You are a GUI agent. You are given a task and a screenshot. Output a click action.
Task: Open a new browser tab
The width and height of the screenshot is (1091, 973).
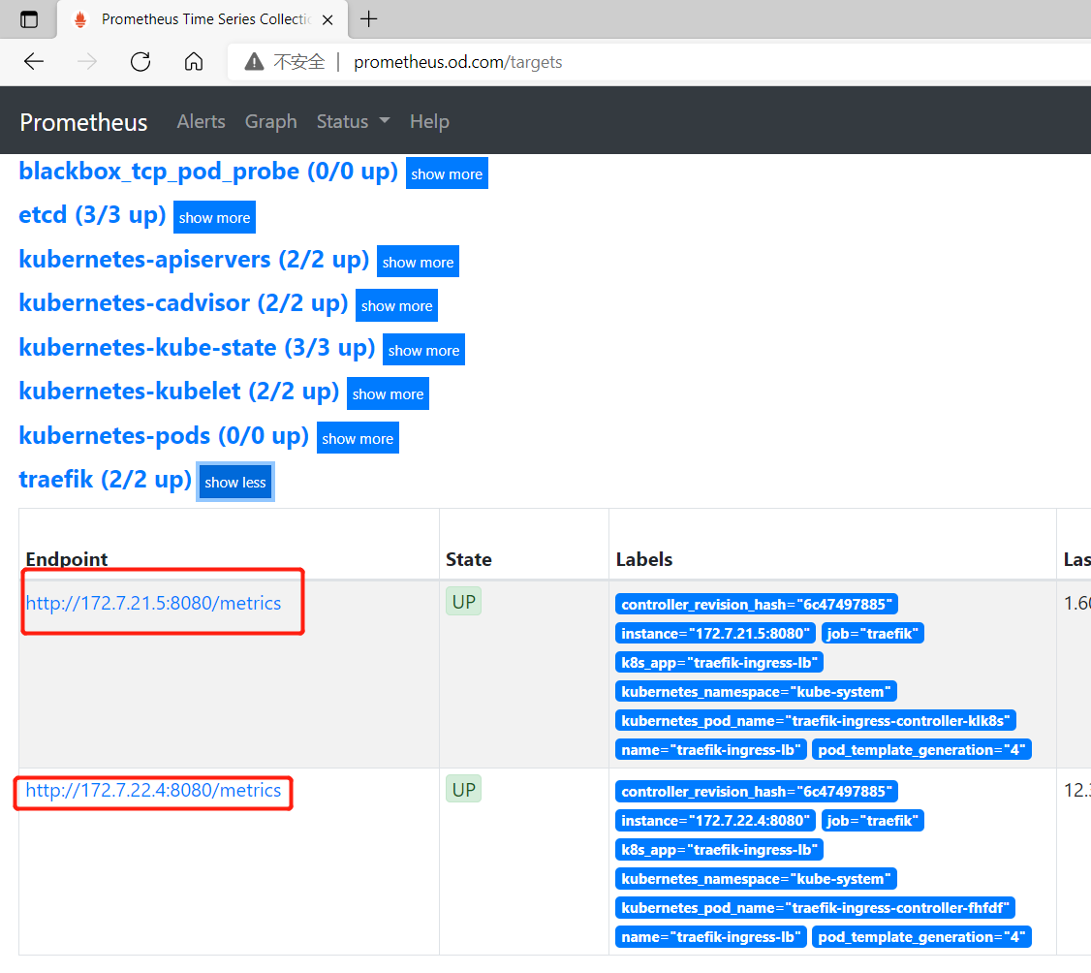click(369, 19)
